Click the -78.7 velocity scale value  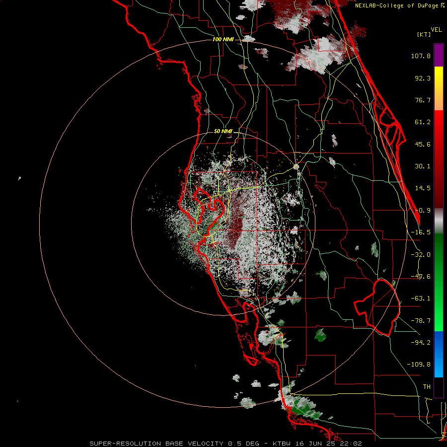tap(421, 321)
